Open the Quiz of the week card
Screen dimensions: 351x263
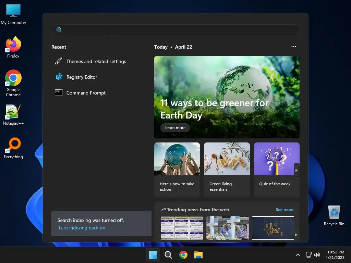(277, 170)
